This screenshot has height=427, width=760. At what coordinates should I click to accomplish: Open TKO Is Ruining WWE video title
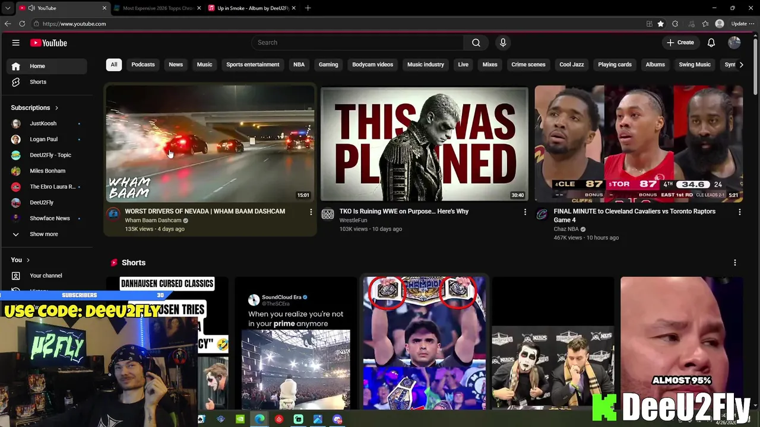tap(404, 212)
